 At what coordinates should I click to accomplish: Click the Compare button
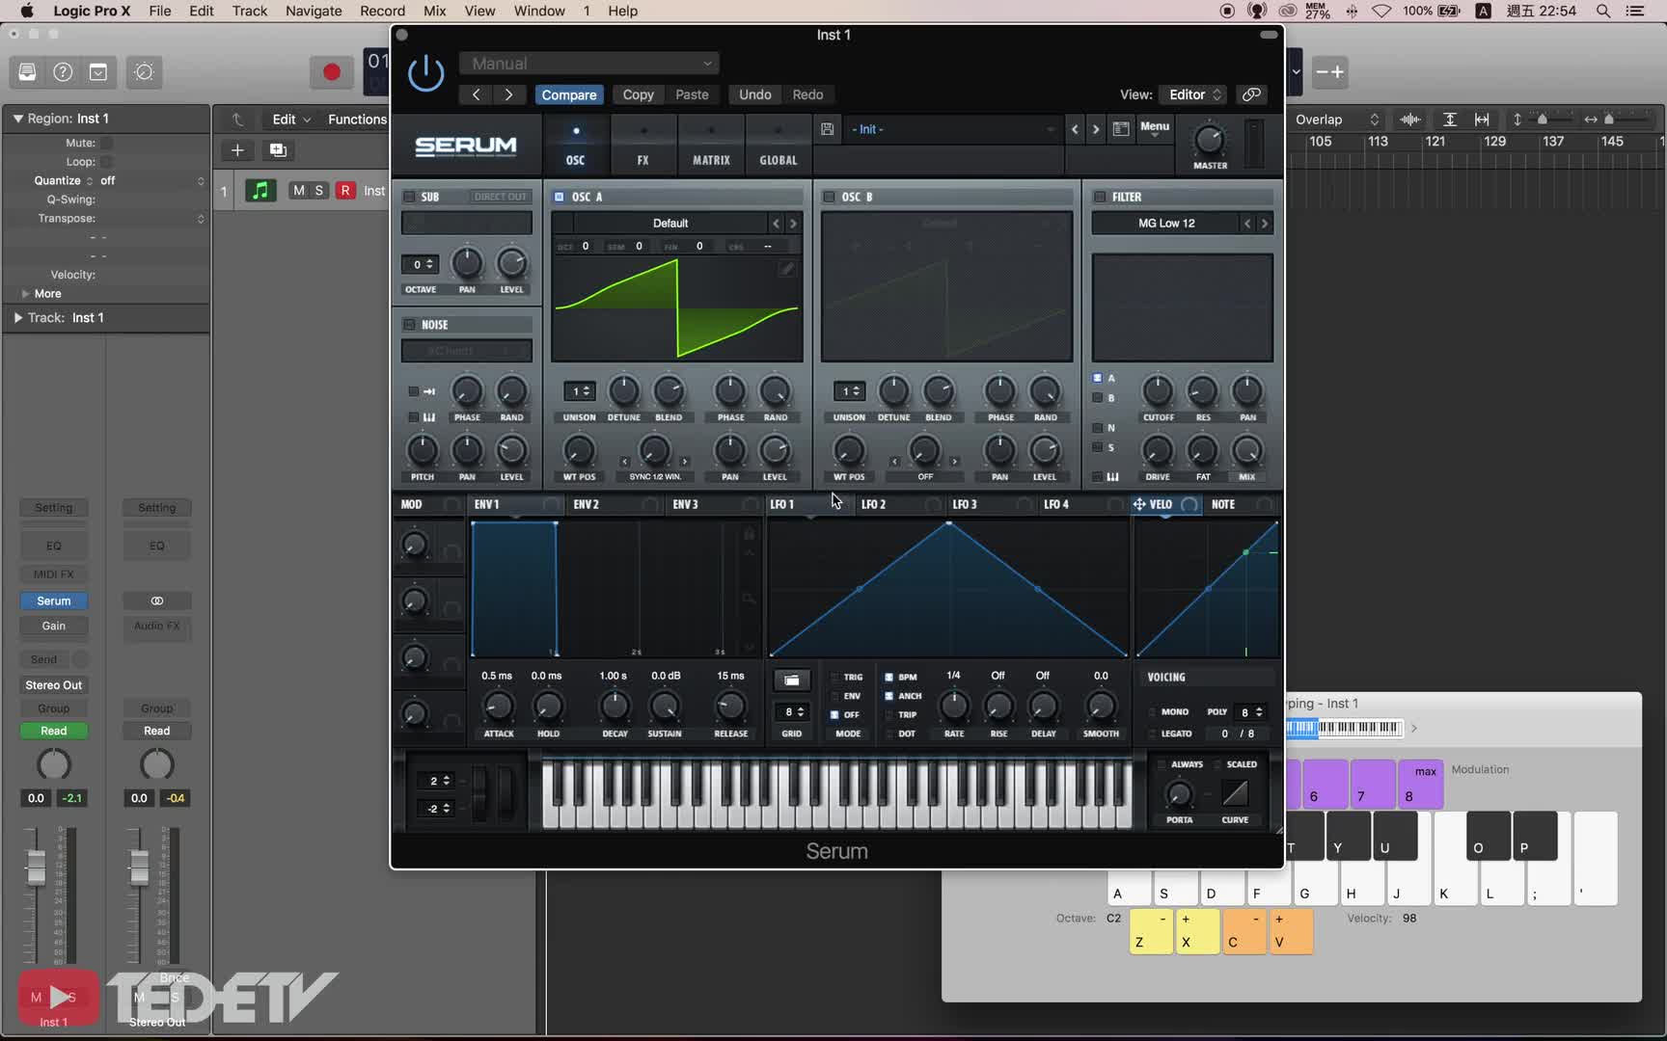pos(568,94)
